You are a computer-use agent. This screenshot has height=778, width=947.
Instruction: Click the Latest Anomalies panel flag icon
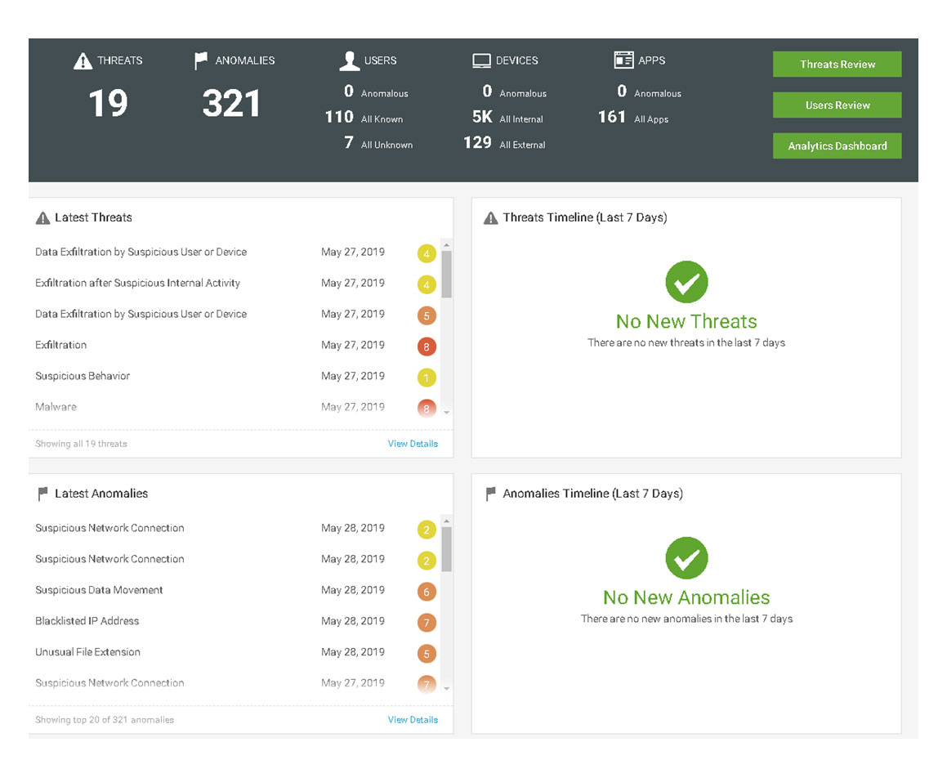(x=42, y=494)
